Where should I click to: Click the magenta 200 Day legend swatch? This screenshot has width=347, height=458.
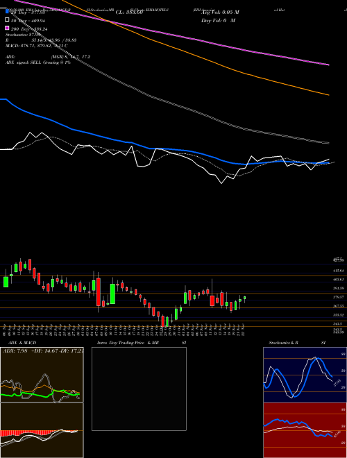(x=8, y=28)
